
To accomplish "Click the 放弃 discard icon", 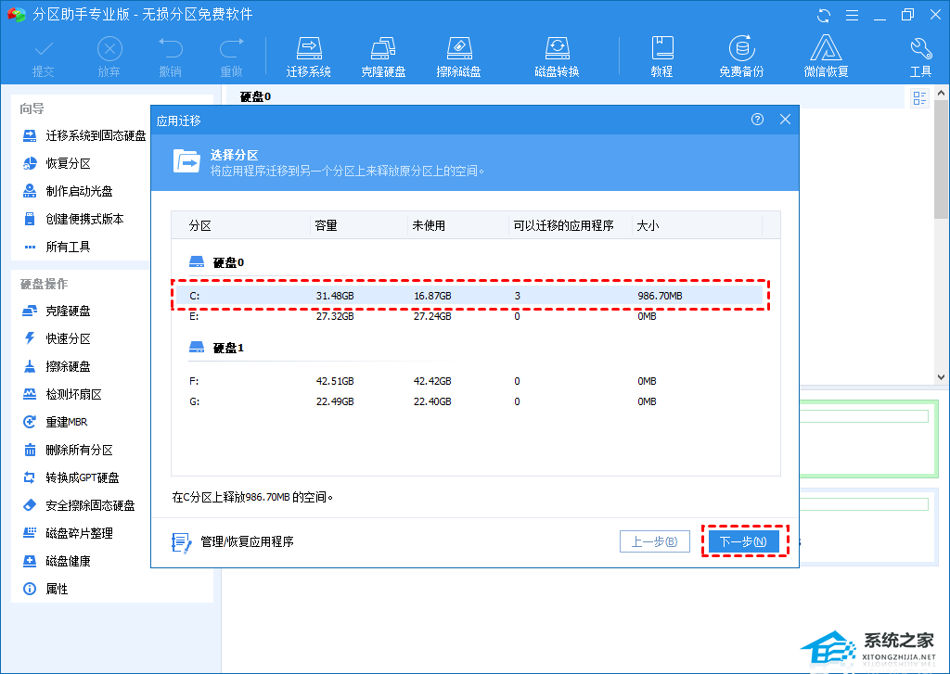I will 109,57.
